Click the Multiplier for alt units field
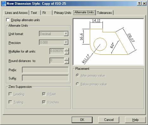The width and height of the screenshot is (148, 125). [57, 51]
